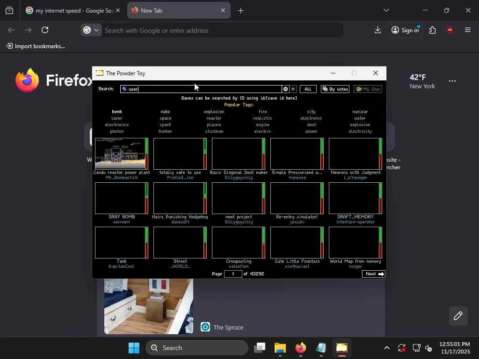Click inside the Powder Toy search box
The height and width of the screenshot is (359, 479).
(201, 89)
